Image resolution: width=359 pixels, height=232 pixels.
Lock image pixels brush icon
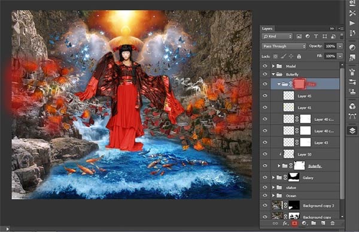[x=284, y=56]
